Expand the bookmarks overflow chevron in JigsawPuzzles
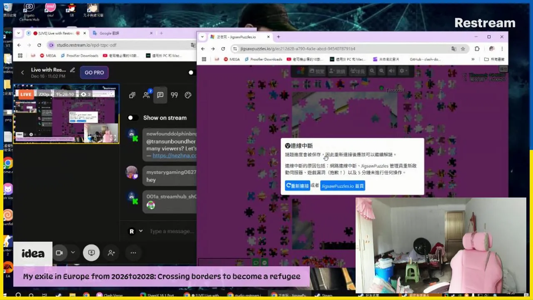 coord(473,59)
